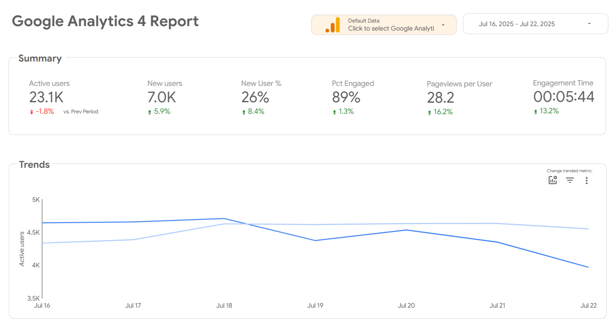Click the report title 'Google Analytics 4 Report'
This screenshot has height=336, width=615.
[106, 21]
